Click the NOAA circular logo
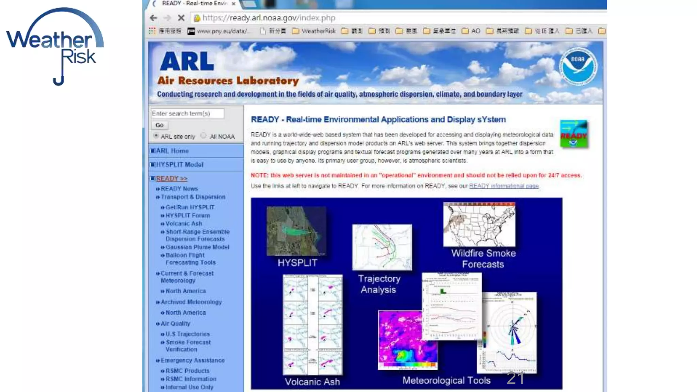This screenshot has width=697, height=392. (578, 66)
